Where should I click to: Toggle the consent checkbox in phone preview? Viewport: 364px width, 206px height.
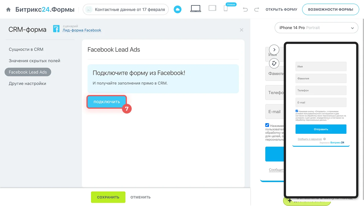point(297,111)
